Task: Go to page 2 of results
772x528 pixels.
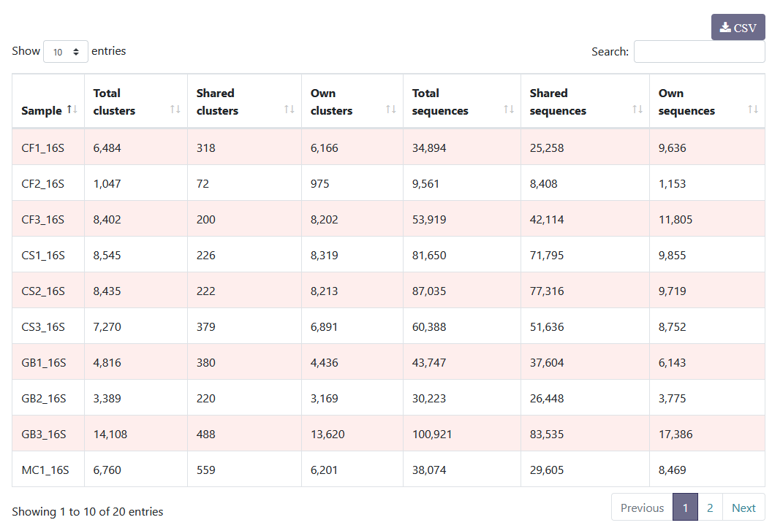Action: 709,507
